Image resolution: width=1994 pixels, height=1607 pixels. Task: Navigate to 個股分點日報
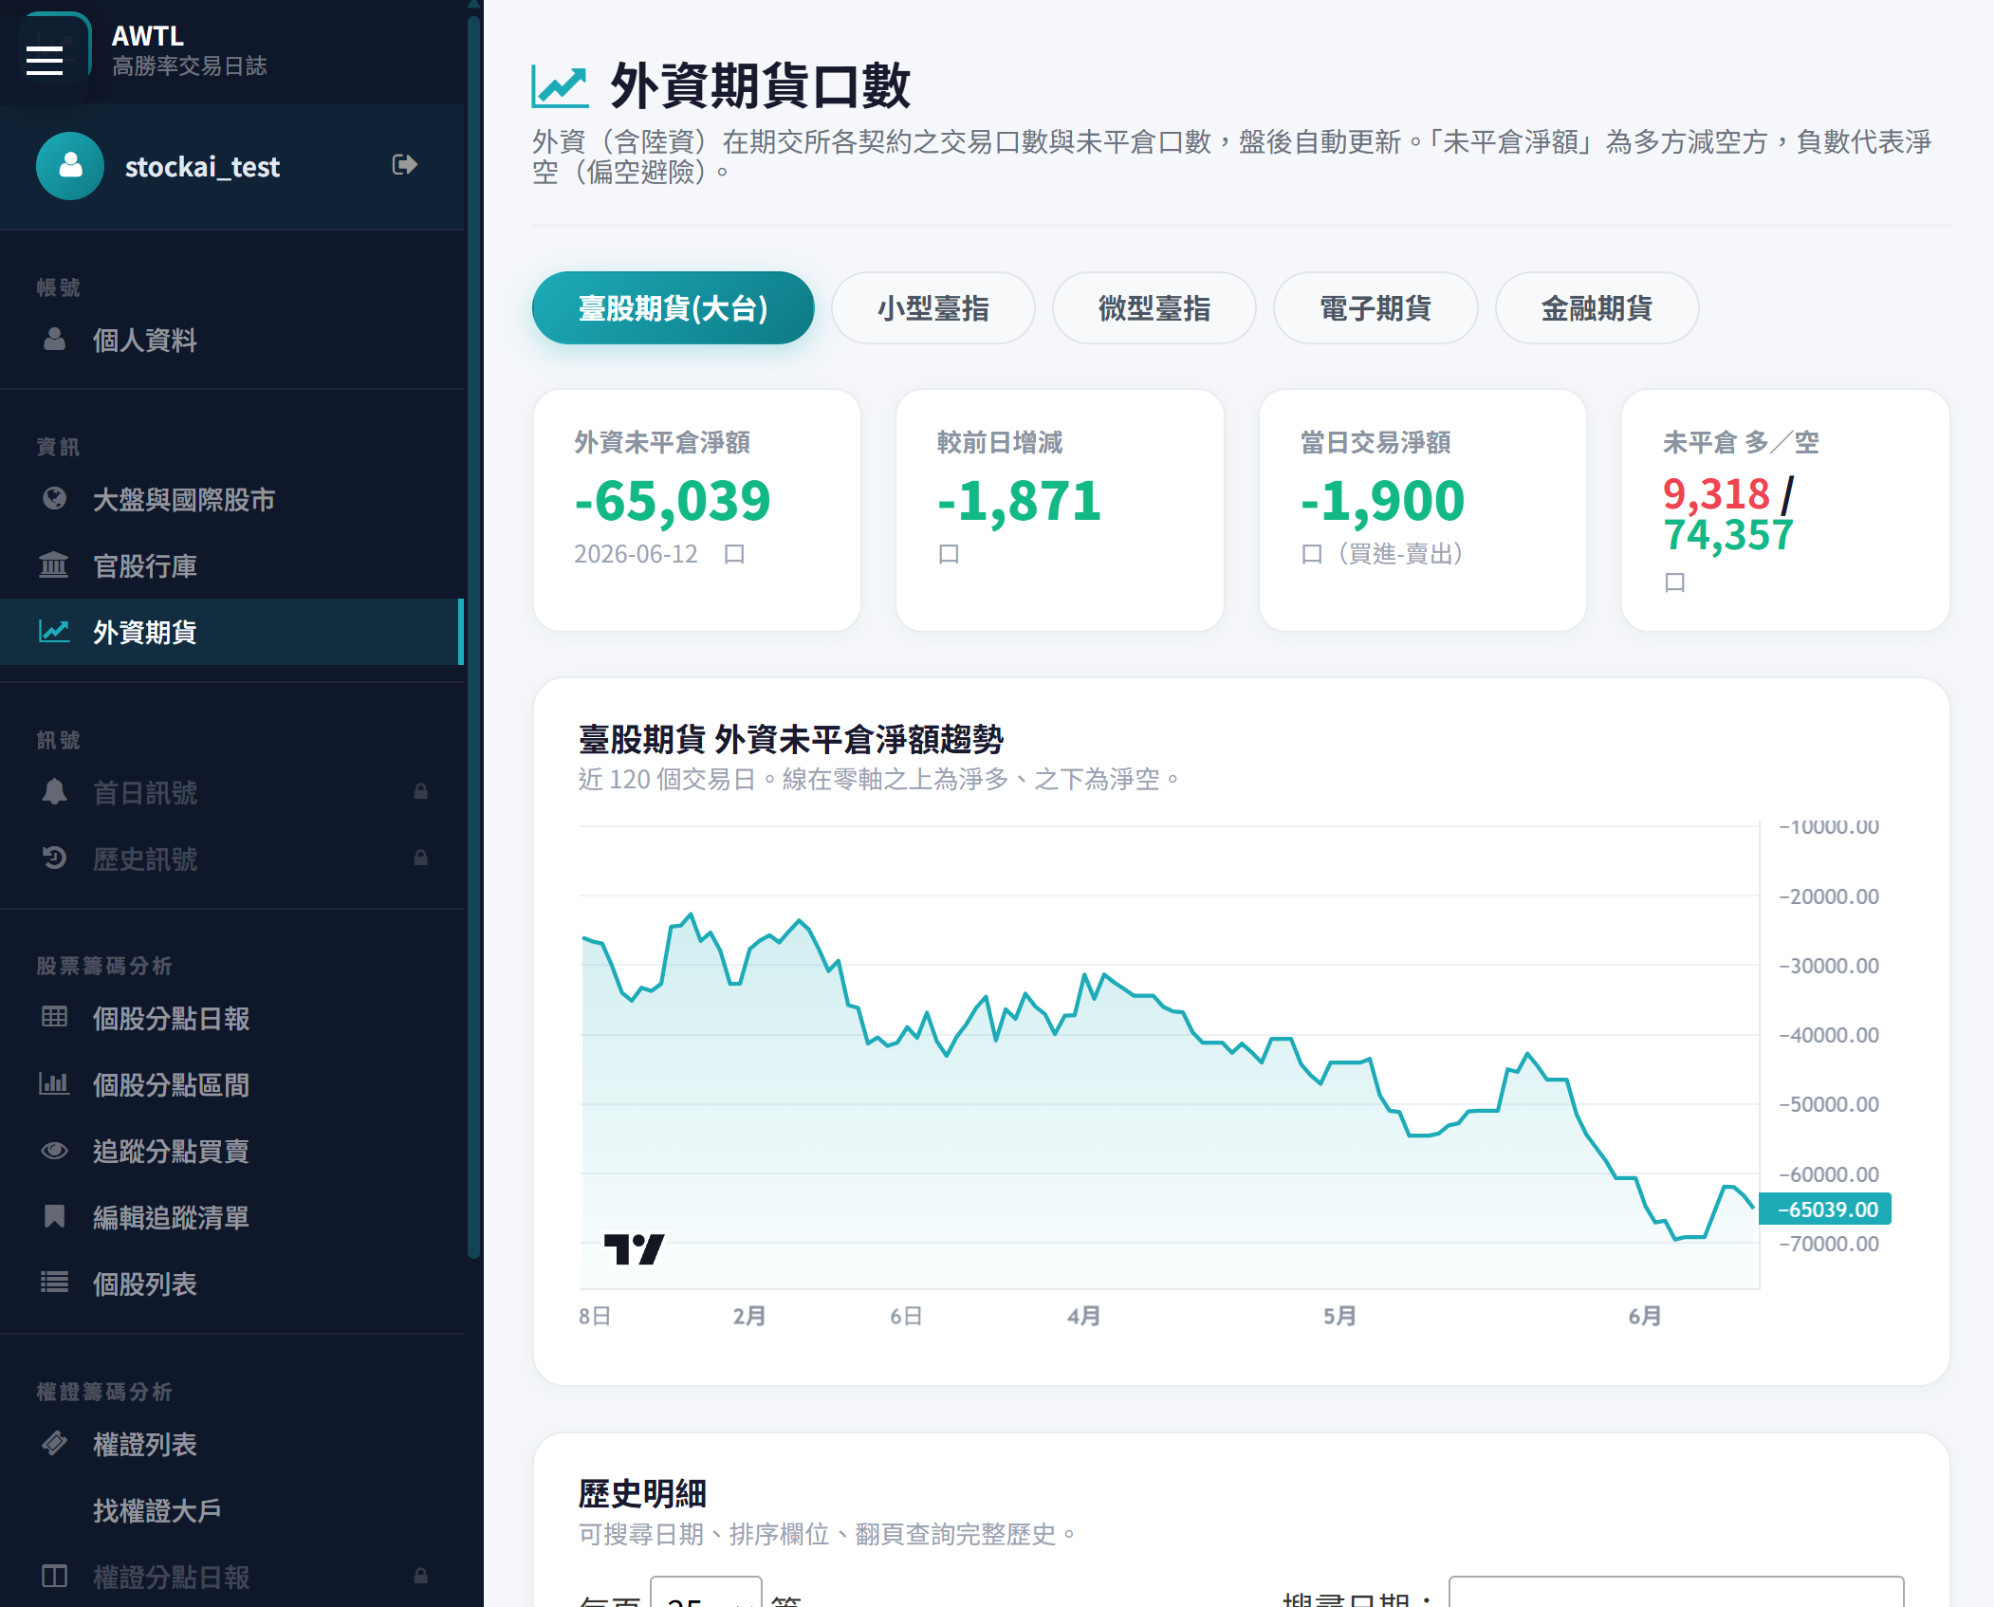(x=231, y=1018)
